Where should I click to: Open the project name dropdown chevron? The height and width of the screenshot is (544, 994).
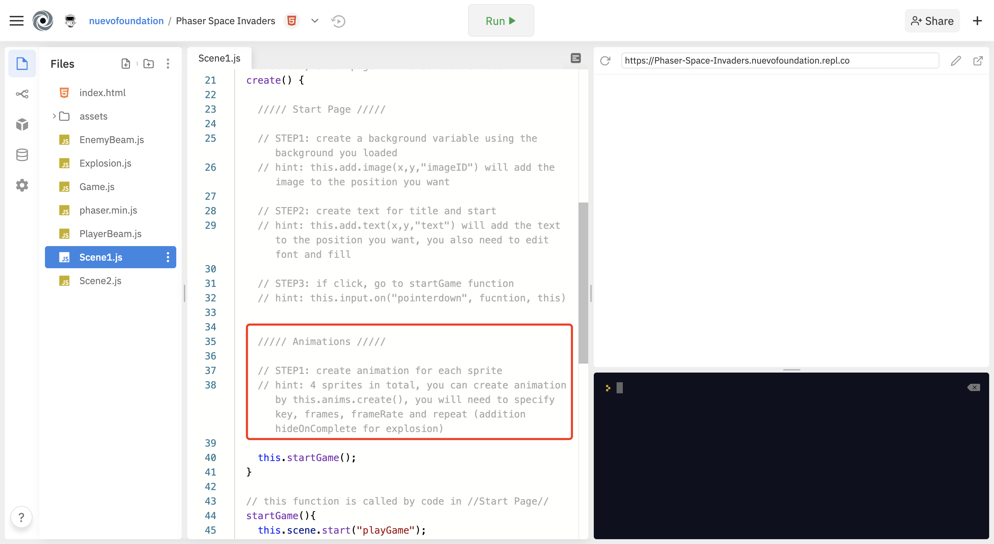tap(315, 21)
